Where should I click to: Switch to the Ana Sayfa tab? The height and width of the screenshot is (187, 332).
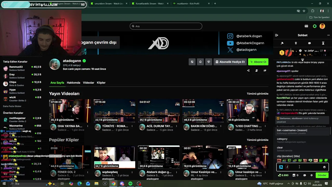point(57,83)
